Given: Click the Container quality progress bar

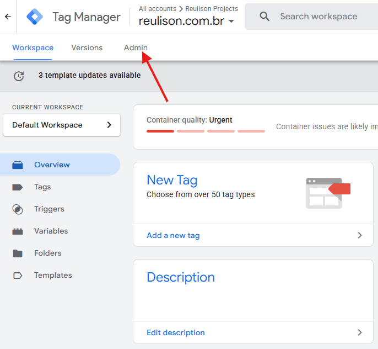Looking at the screenshot, I should point(206,131).
